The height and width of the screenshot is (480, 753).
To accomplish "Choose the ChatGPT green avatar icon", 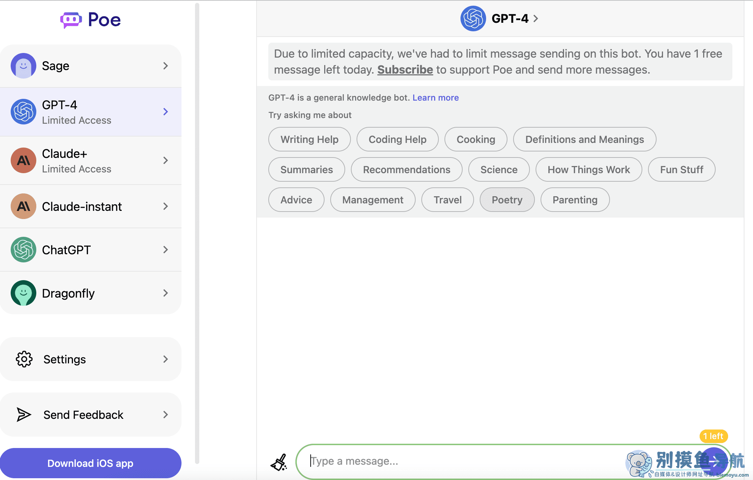I will click(x=23, y=250).
